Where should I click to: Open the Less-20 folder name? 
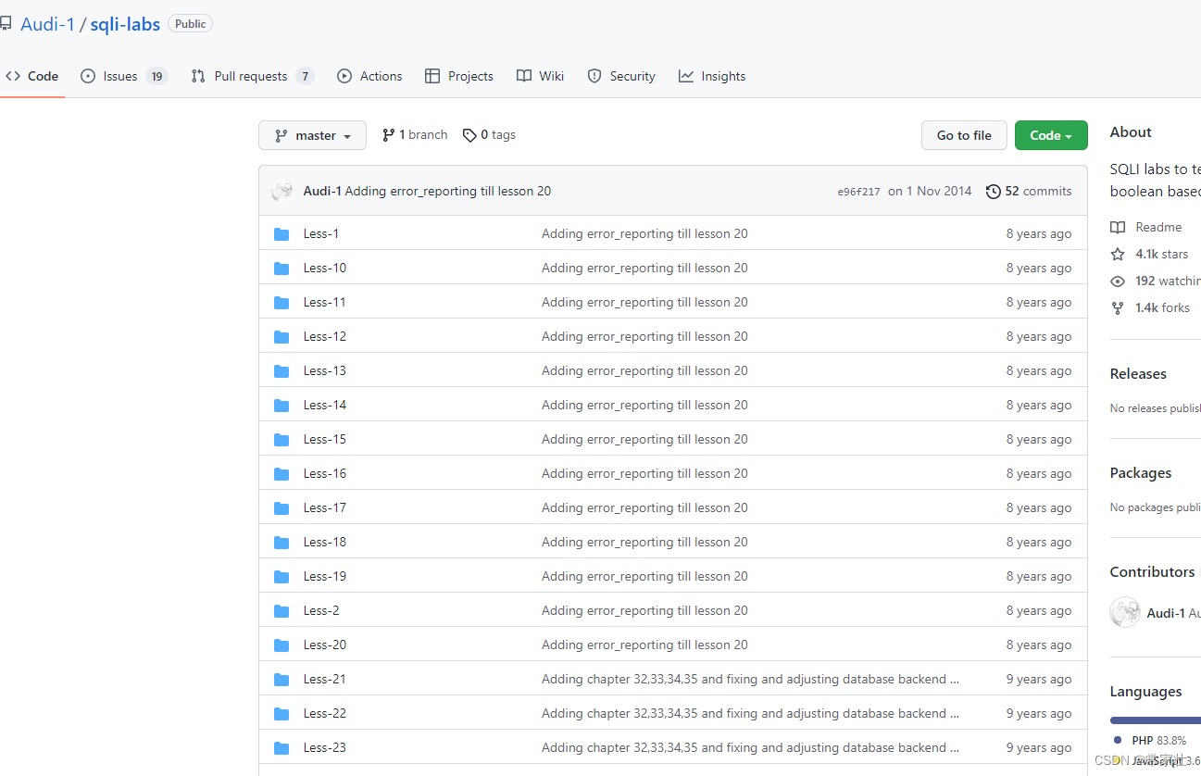[325, 645]
